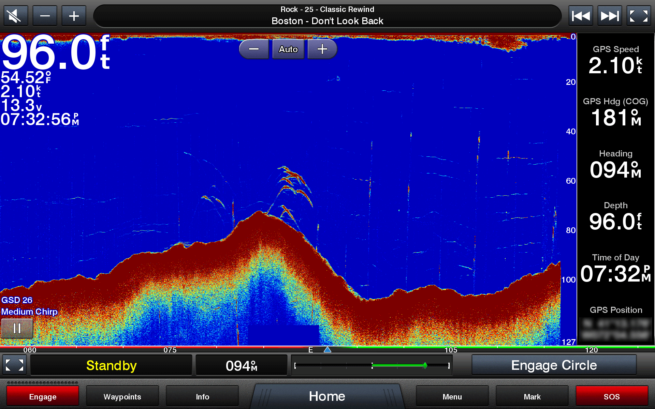Zoom in sonar range with plus
Image resolution: width=655 pixels, height=409 pixels.
(322, 49)
